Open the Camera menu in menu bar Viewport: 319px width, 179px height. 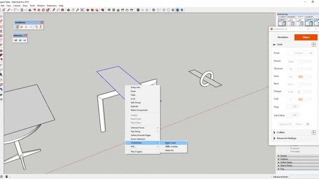17,5
